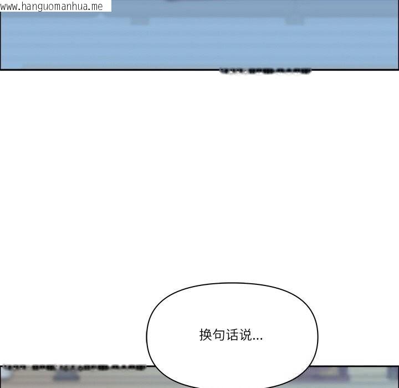Click the right grey shape in the blue panel

pyautogui.click(x=294, y=21)
